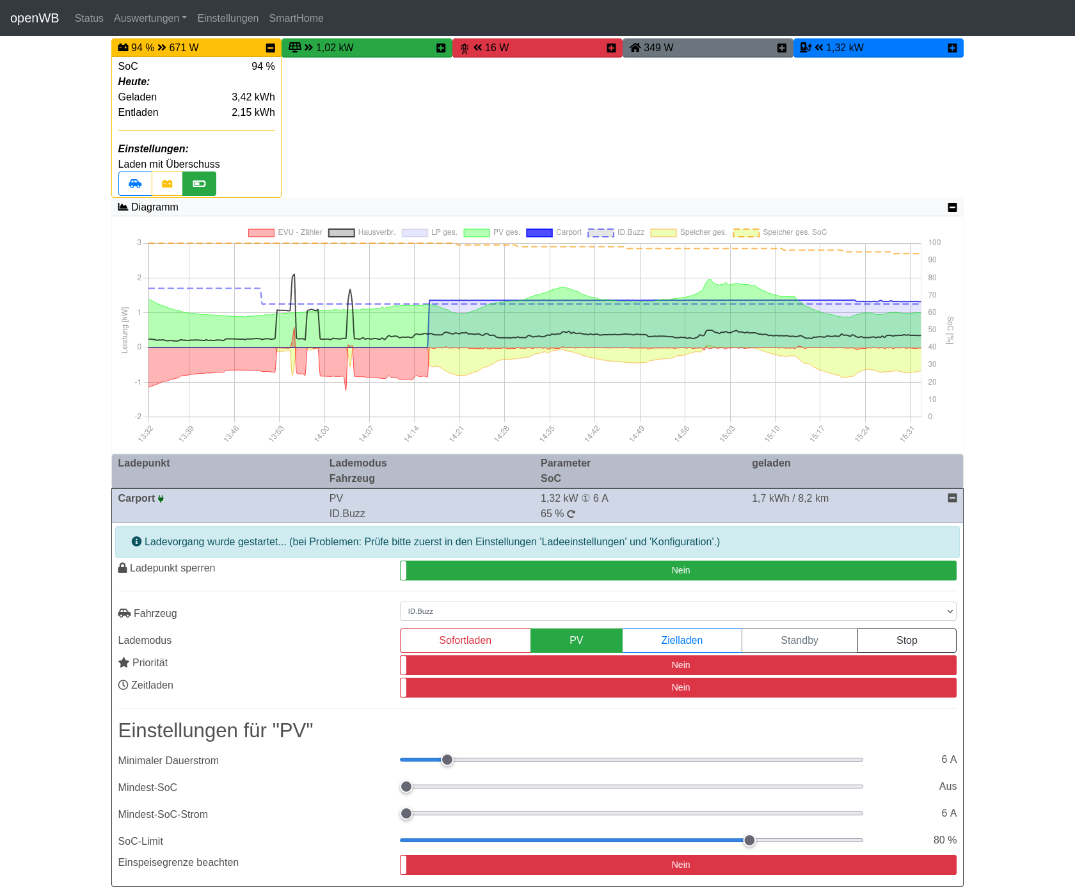
Task: Select PV charge mode
Action: (x=577, y=641)
